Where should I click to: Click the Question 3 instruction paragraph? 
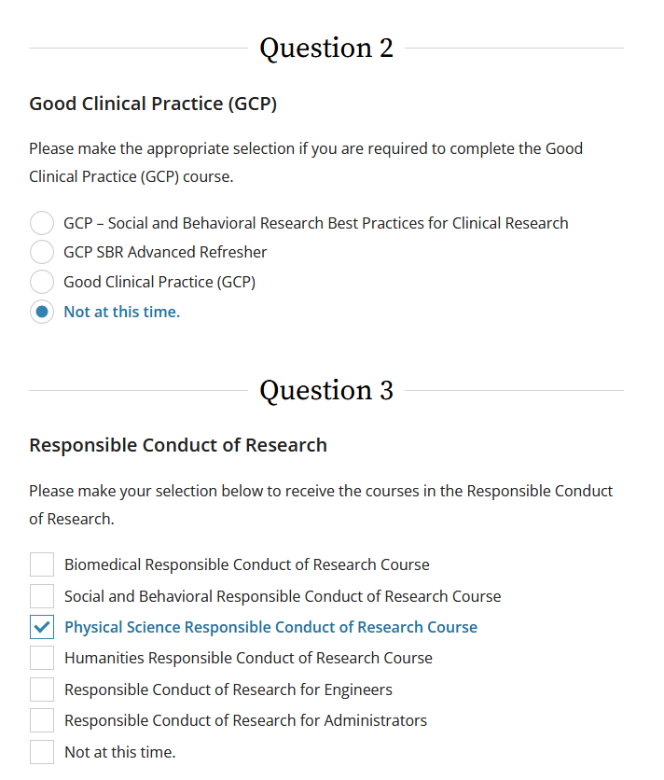click(x=321, y=504)
